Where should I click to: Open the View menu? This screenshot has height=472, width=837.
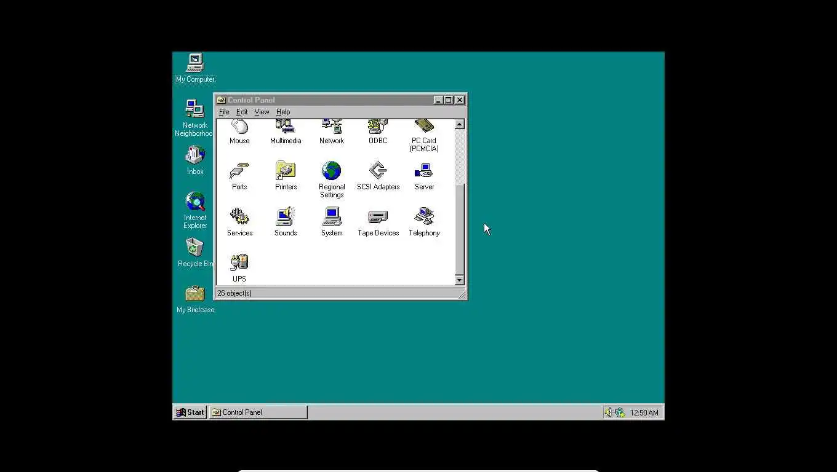(x=262, y=112)
